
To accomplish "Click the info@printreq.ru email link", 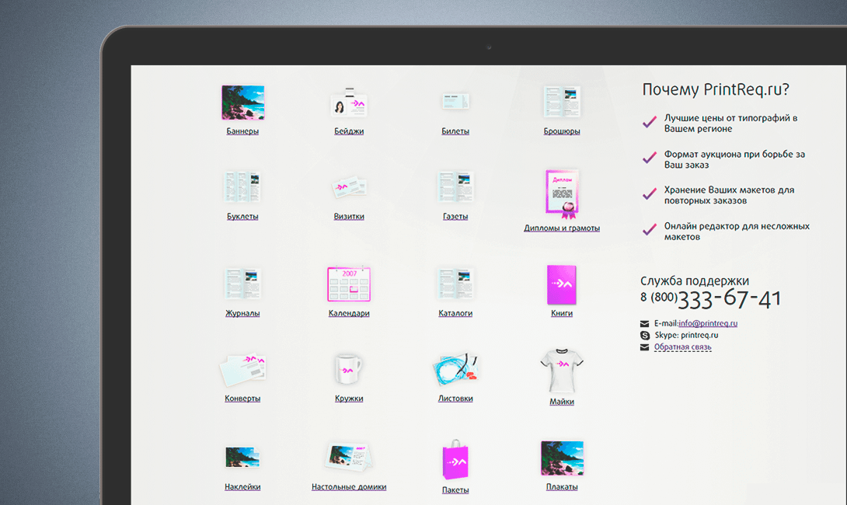I will pos(708,323).
